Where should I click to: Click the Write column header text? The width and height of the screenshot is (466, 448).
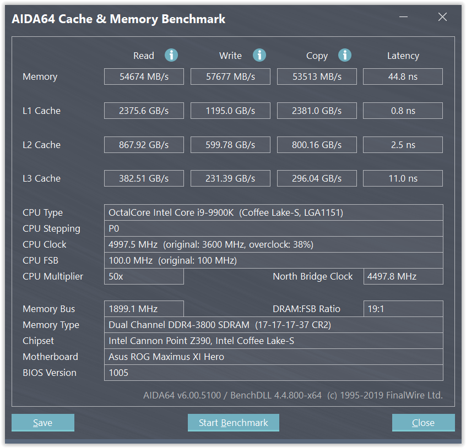click(x=230, y=56)
